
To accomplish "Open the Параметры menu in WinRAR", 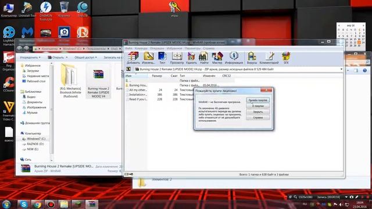I will pos(192,48).
